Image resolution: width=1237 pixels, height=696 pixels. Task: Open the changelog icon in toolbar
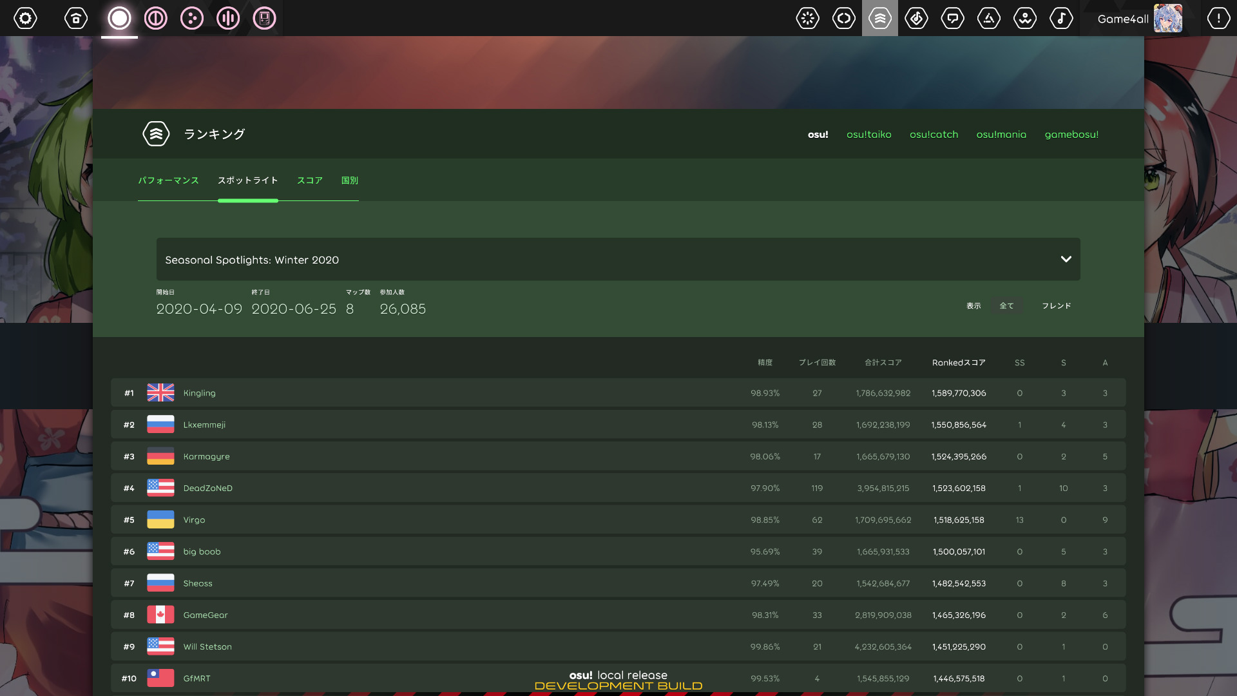click(x=843, y=18)
